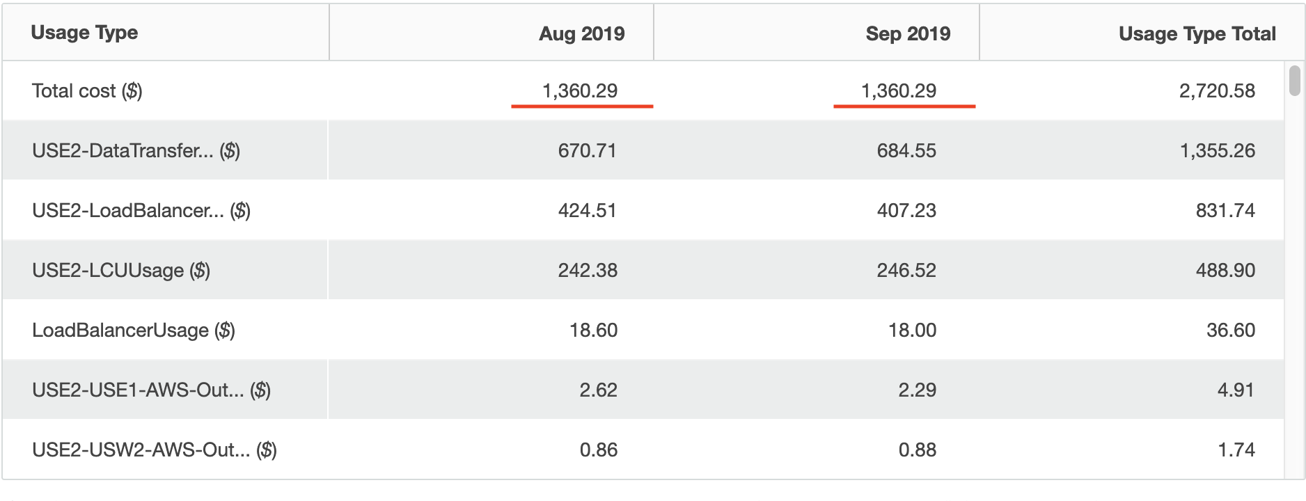Click the 488.90 total cell

1225,271
